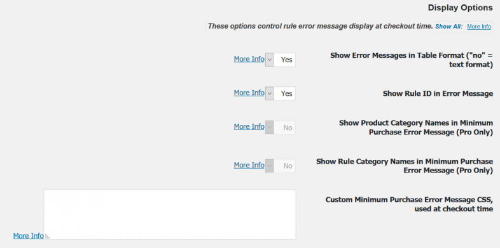Click the greyed arrow of Product Category Names select
500x248 pixels.
pos(270,127)
